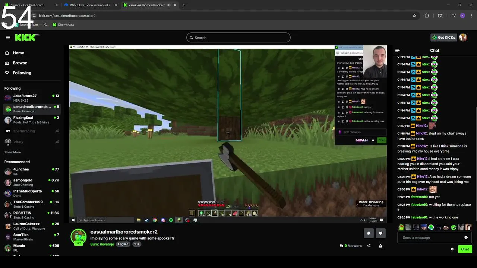Open InTheMudSports recommended channel
477x268 pixels.
pos(32,193)
